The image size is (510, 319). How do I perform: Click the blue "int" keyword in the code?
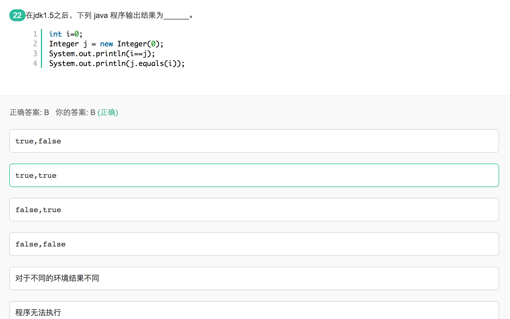click(x=55, y=34)
